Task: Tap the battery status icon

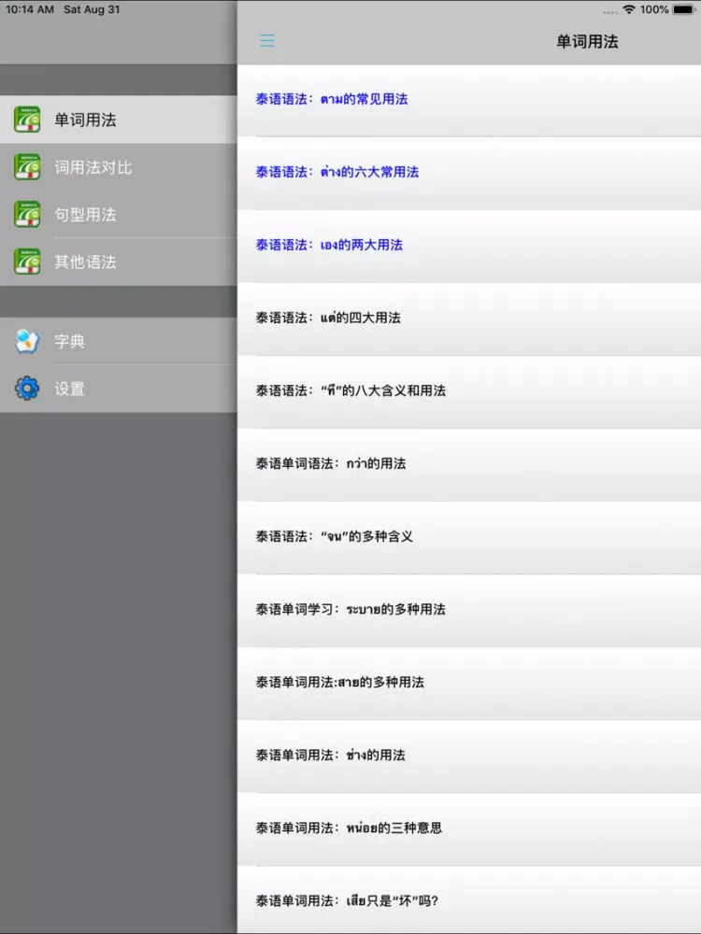Action: click(x=684, y=9)
